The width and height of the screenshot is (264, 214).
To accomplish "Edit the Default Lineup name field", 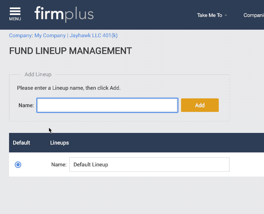I will (149, 164).
